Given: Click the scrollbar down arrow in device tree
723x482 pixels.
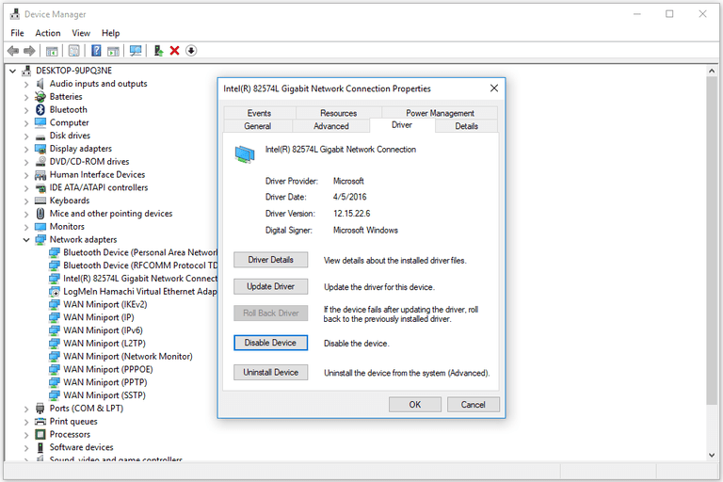Looking at the screenshot, I should tap(712, 456).
